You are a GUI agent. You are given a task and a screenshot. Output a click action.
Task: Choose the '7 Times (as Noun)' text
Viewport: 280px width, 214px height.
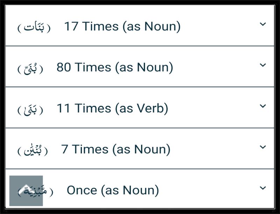[x=116, y=149]
